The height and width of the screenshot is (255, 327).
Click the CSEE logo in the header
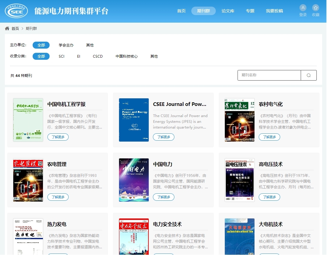click(x=16, y=11)
